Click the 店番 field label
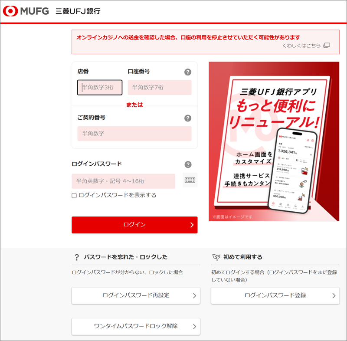 tap(83, 72)
